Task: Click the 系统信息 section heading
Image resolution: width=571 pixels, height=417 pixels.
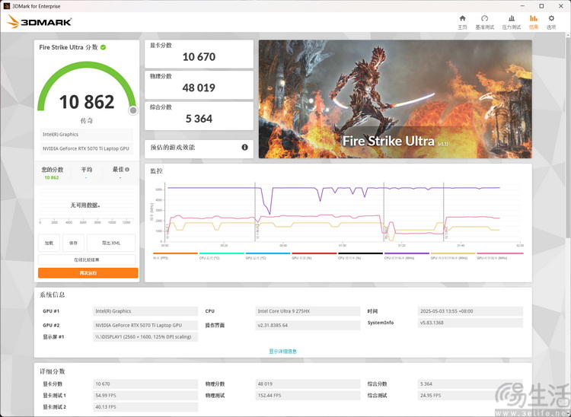Action: 52,294
